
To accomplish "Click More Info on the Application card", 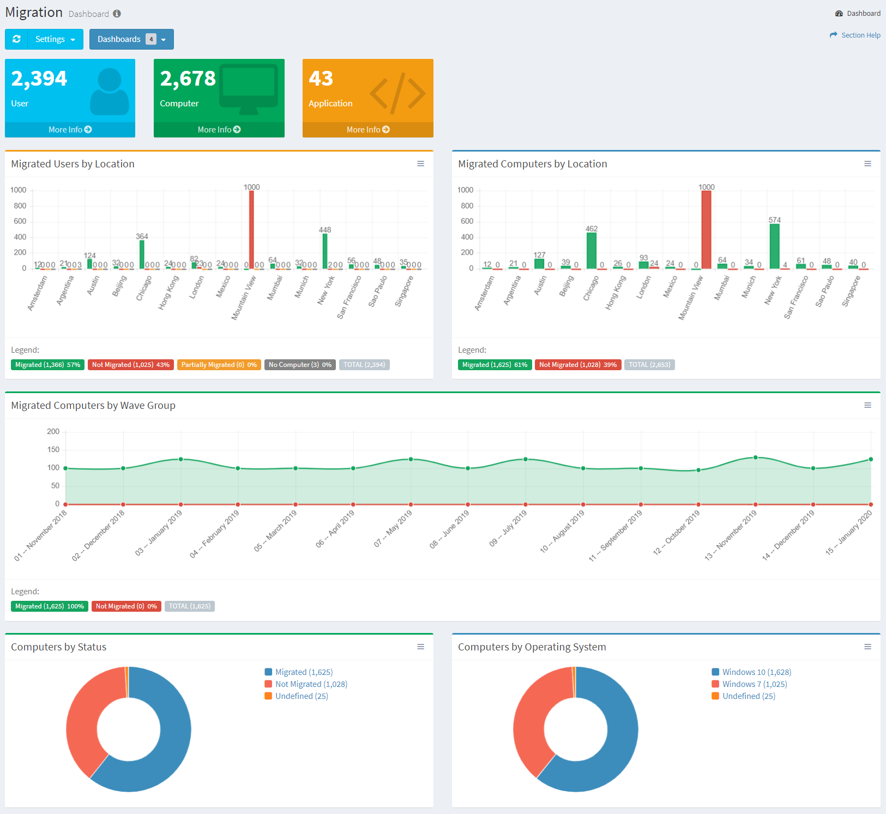I will pos(367,129).
